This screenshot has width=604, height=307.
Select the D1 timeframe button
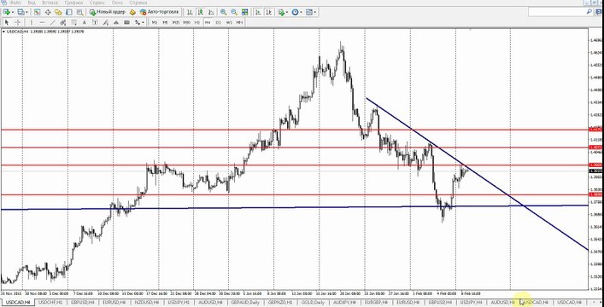click(219, 22)
